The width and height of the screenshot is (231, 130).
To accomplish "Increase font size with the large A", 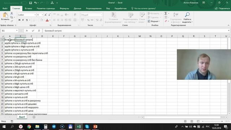I will point(45,15).
